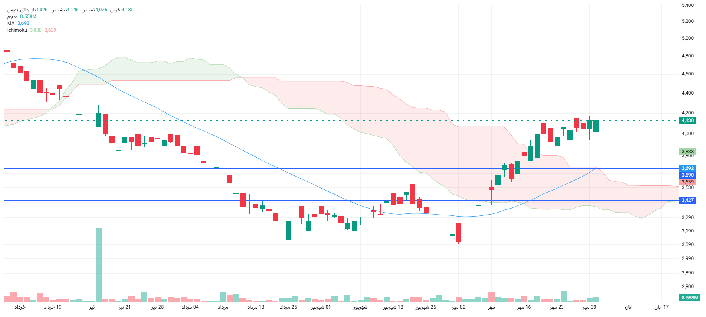Viewport: 706px width, 317px height.
Task: Click the light blue 3,692 MA price tag
Action: [x=687, y=168]
